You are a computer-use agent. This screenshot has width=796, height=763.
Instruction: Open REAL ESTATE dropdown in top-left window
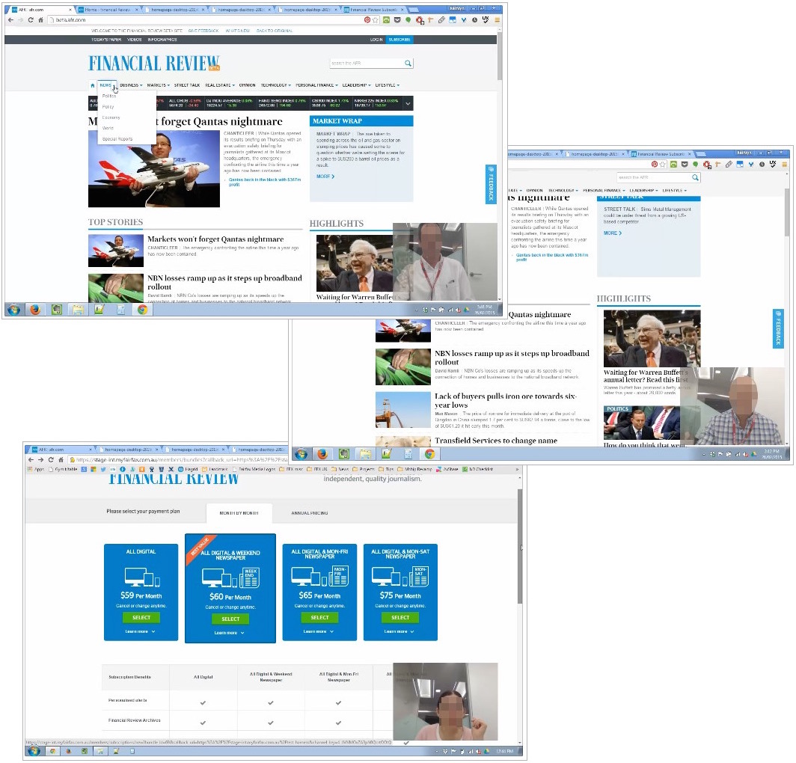click(220, 85)
